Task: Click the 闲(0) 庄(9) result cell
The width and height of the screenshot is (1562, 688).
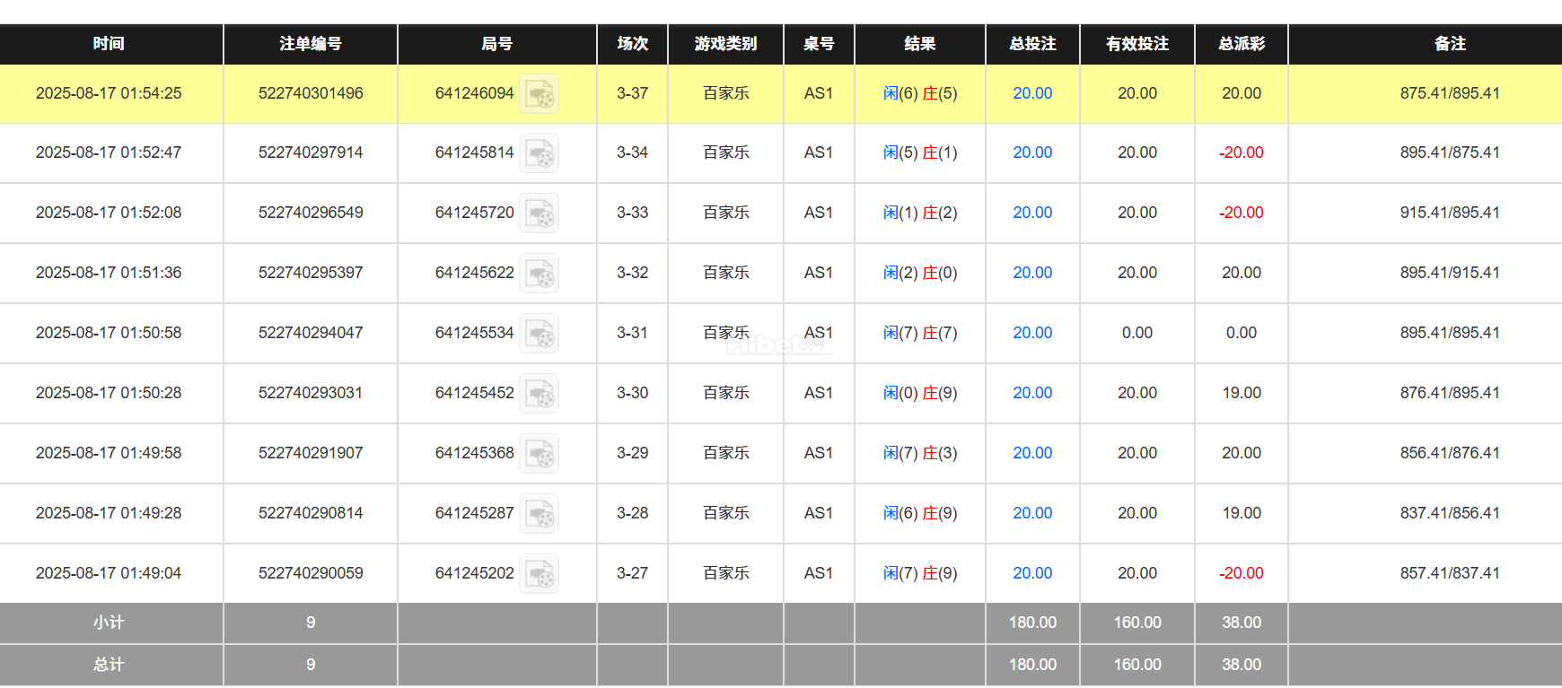Action: coord(919,393)
